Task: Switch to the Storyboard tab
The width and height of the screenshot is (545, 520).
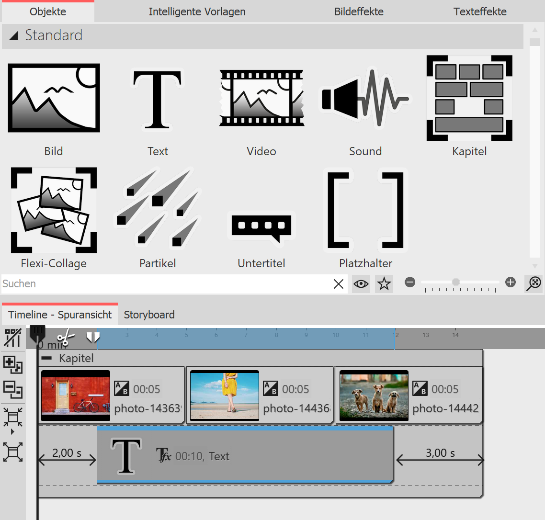Action: tap(149, 315)
